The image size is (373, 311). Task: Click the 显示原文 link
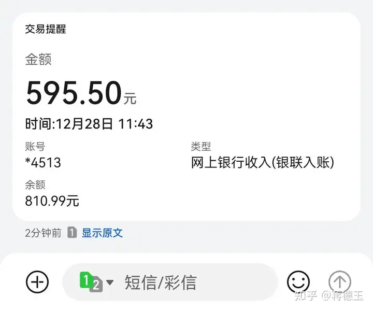pos(102,233)
